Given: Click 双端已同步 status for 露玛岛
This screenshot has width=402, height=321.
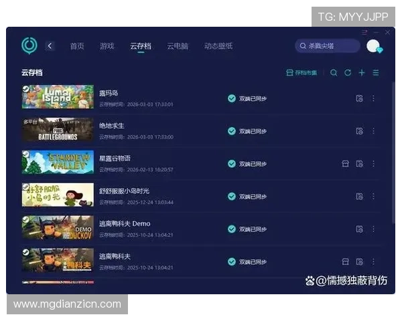Looking at the screenshot, I should click(247, 98).
